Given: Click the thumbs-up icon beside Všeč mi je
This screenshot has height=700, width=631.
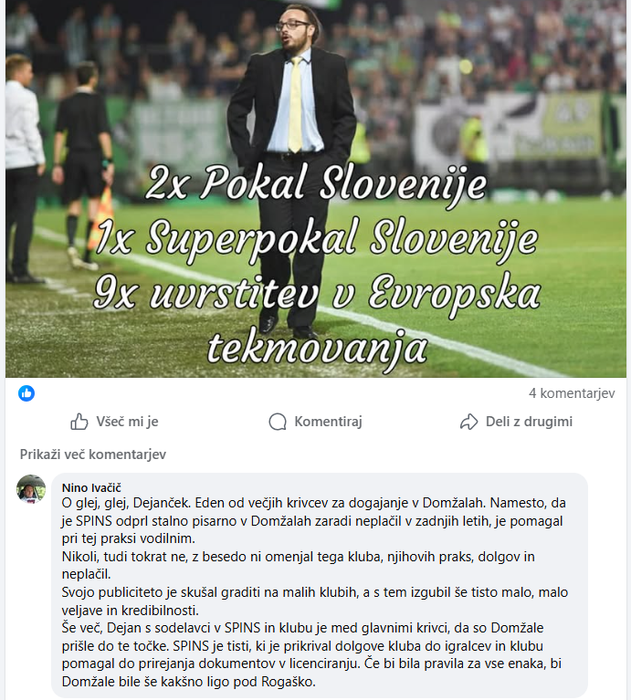Looking at the screenshot, I should click(79, 422).
